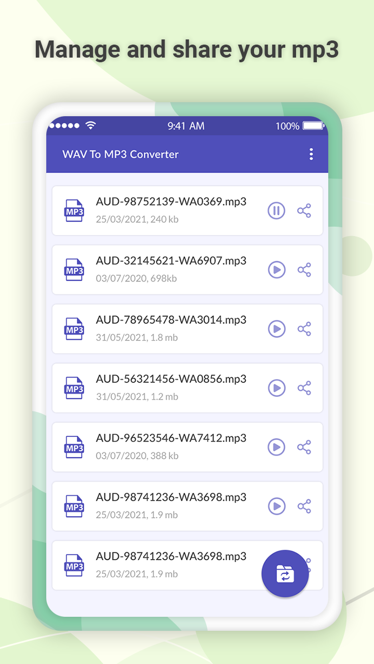Share the AUD-98752139-WA0369.mp3 file

[304, 211]
